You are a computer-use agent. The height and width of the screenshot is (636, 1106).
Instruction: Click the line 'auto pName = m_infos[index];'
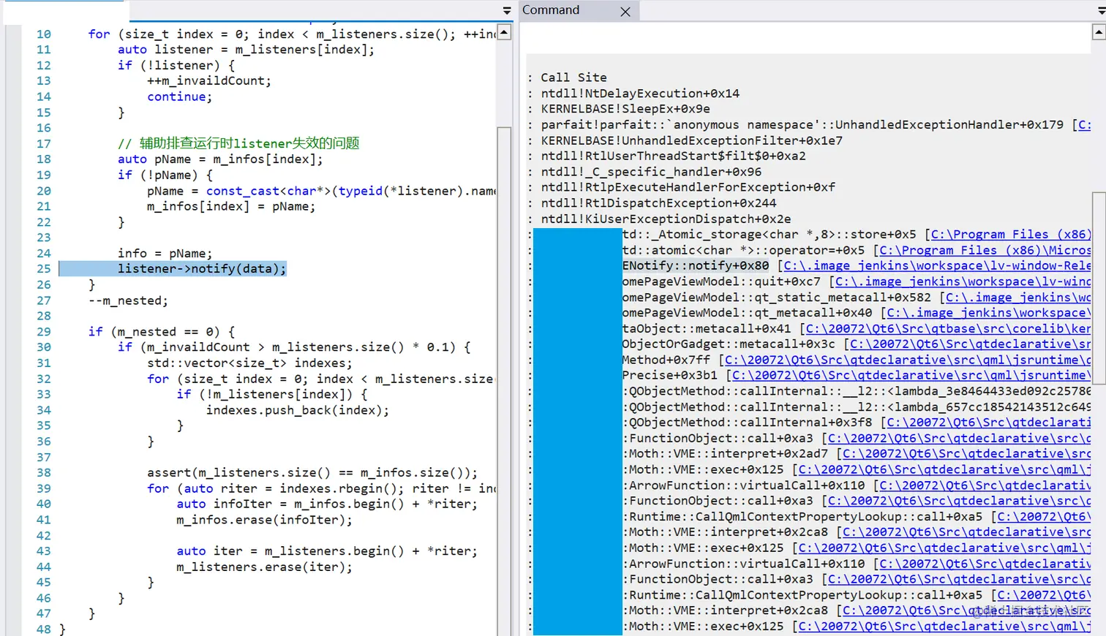tap(220, 159)
